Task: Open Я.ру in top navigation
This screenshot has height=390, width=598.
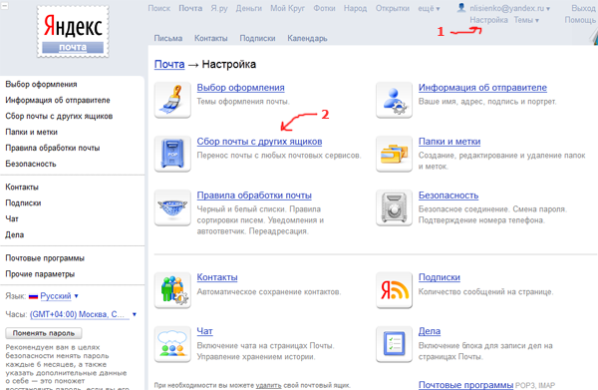Action: [219, 8]
